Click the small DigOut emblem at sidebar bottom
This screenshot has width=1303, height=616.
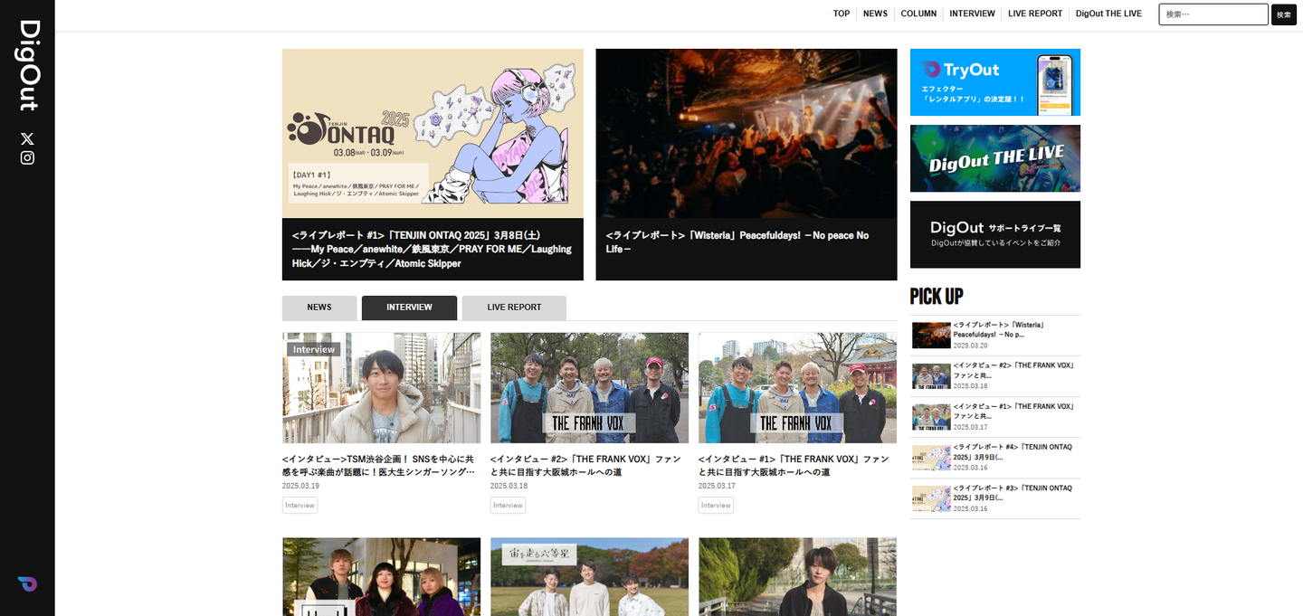point(27,584)
